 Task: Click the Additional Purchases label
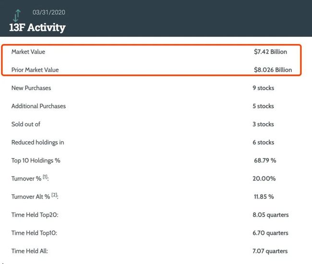(38, 106)
